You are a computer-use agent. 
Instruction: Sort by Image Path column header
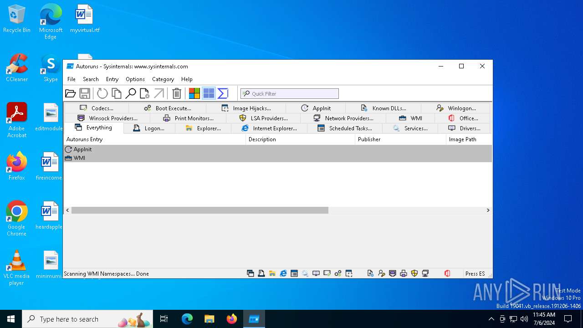(x=469, y=139)
